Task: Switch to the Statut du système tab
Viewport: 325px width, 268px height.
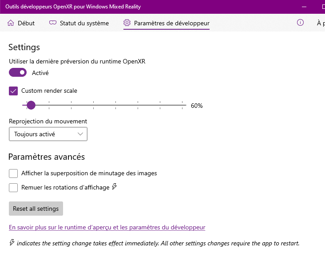Action: pos(84,23)
